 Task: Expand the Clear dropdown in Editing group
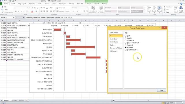click(170, 12)
